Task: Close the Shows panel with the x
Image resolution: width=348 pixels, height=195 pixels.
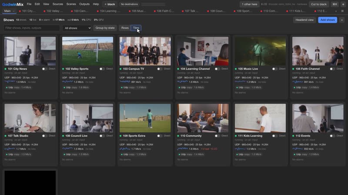Action: [x=342, y=20]
